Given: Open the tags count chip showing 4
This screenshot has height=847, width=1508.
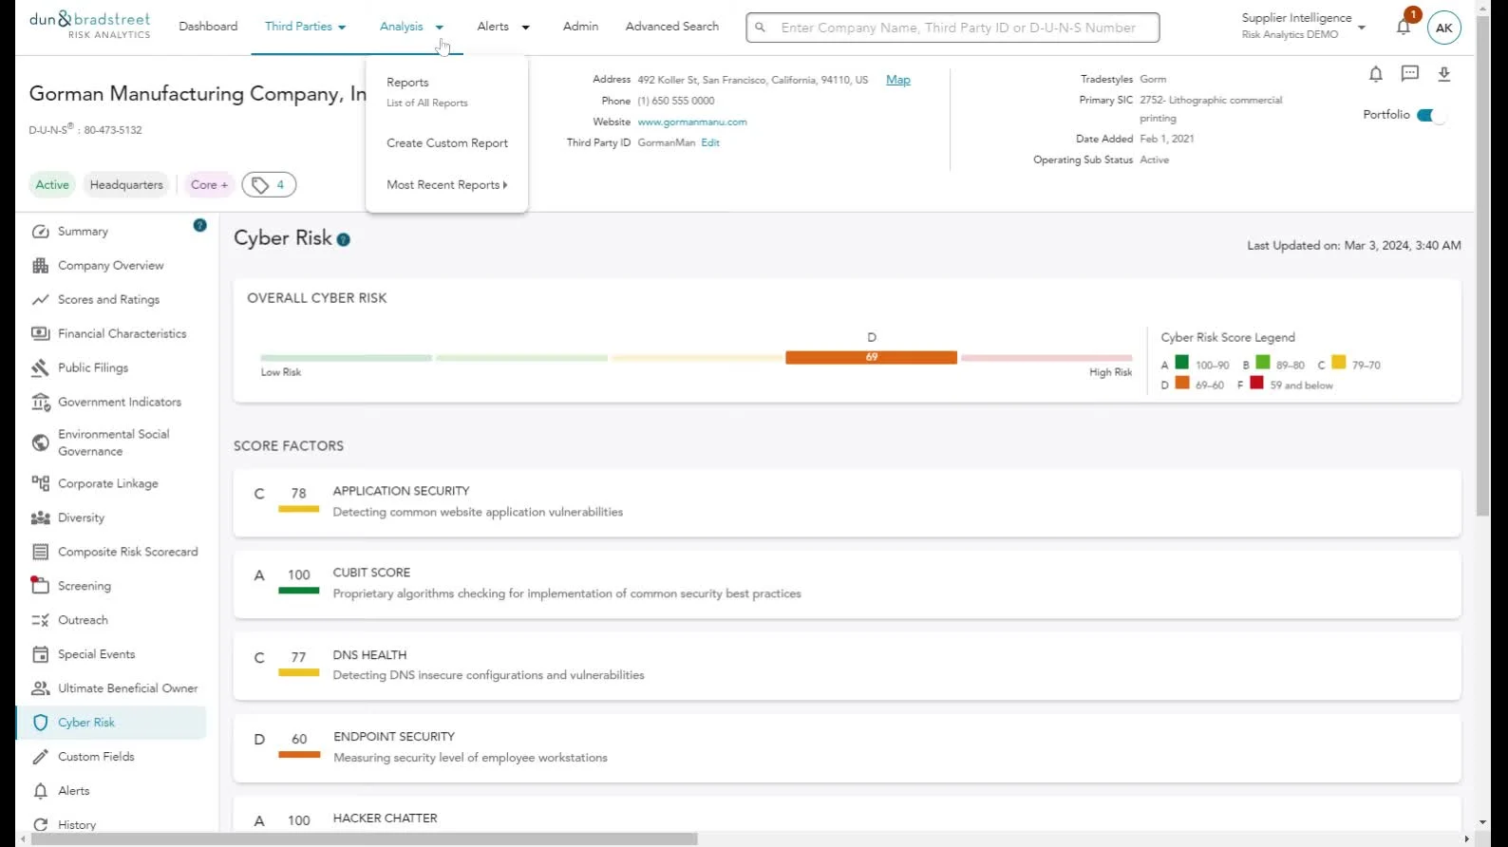Looking at the screenshot, I should [x=269, y=185].
